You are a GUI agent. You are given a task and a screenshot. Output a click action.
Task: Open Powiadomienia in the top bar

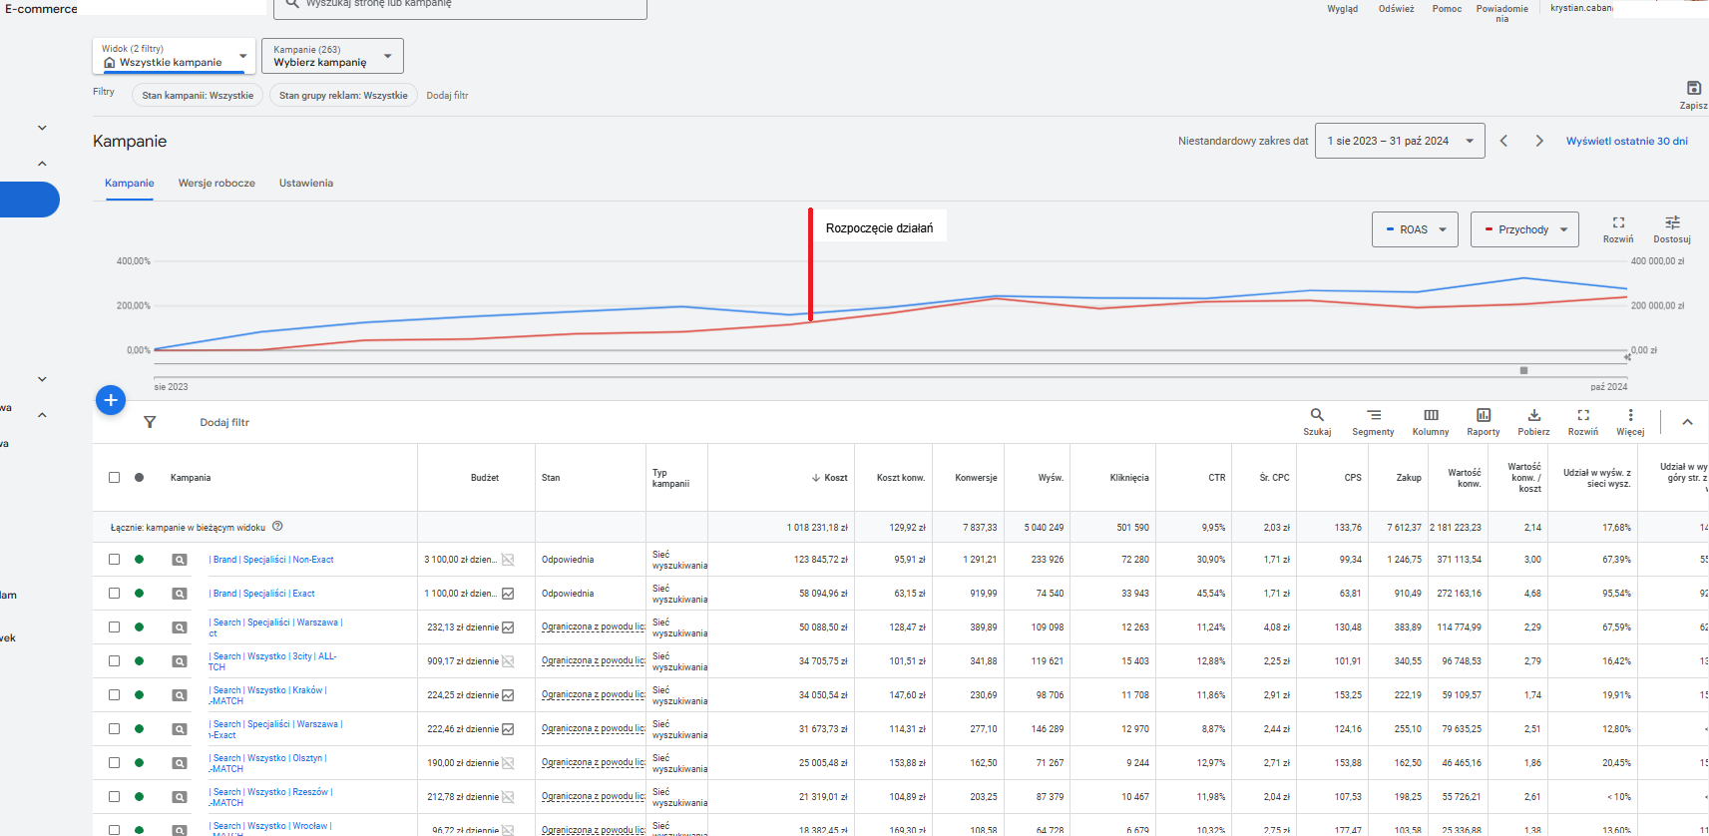1501,13
